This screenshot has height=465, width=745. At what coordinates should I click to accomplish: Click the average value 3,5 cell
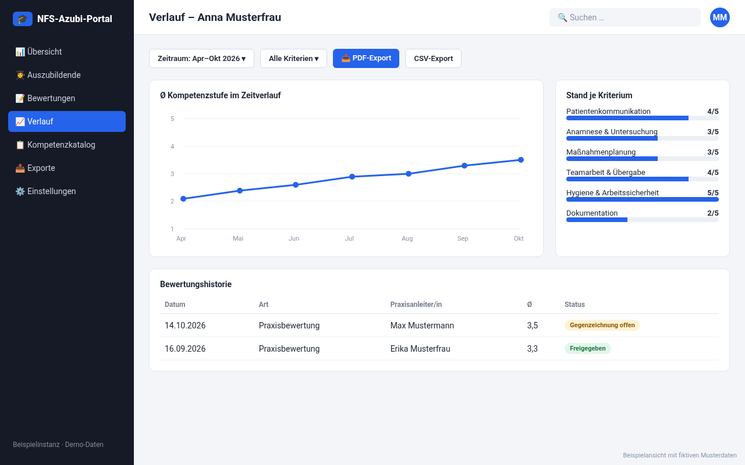point(533,325)
